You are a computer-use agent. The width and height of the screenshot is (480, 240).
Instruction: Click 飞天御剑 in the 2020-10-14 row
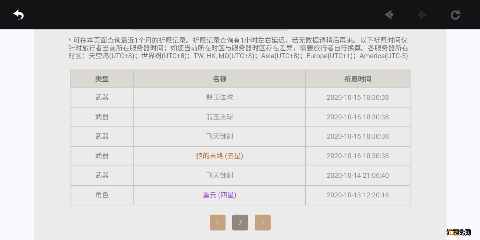[x=219, y=175]
